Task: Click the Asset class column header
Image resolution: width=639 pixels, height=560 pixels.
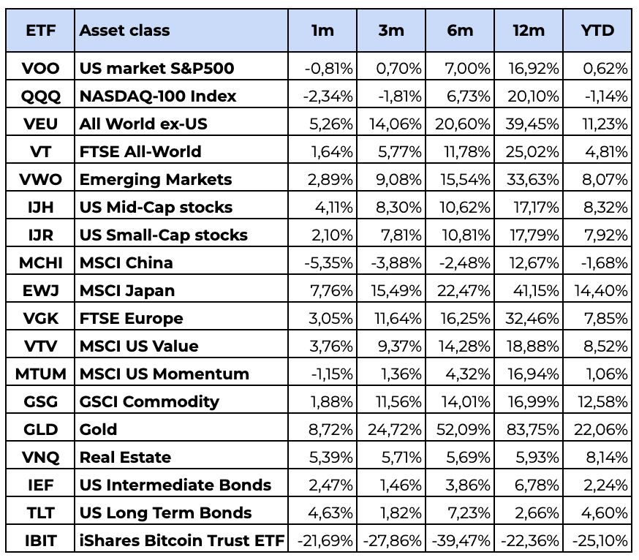Action: coord(124,31)
